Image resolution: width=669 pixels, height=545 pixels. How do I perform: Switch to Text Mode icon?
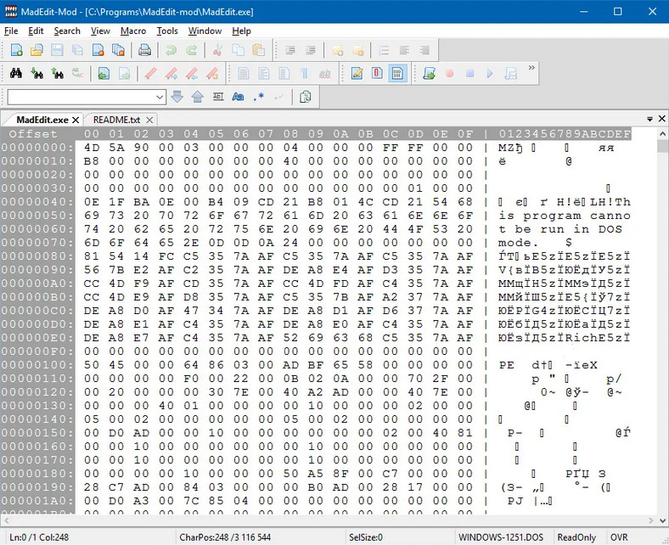click(357, 73)
